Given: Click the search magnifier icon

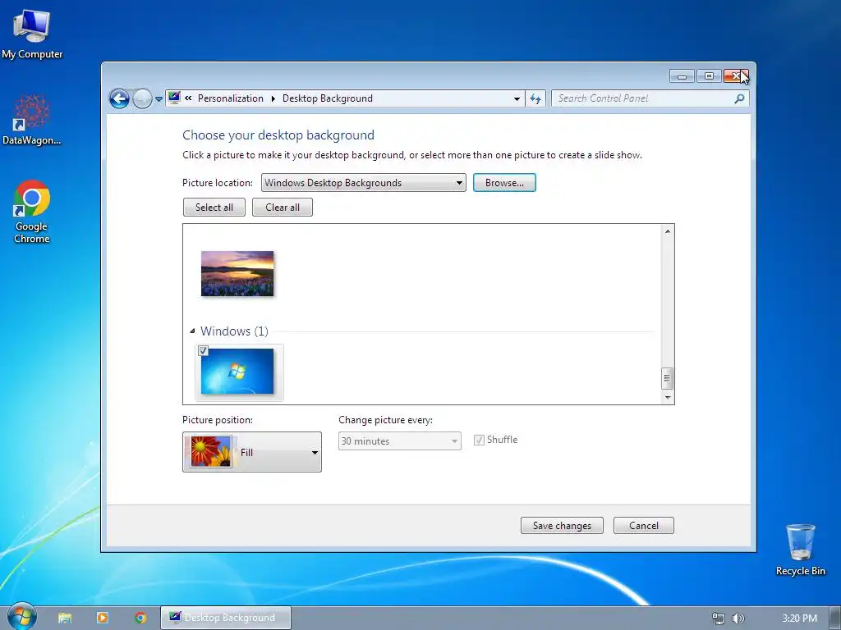Looking at the screenshot, I should click(739, 98).
